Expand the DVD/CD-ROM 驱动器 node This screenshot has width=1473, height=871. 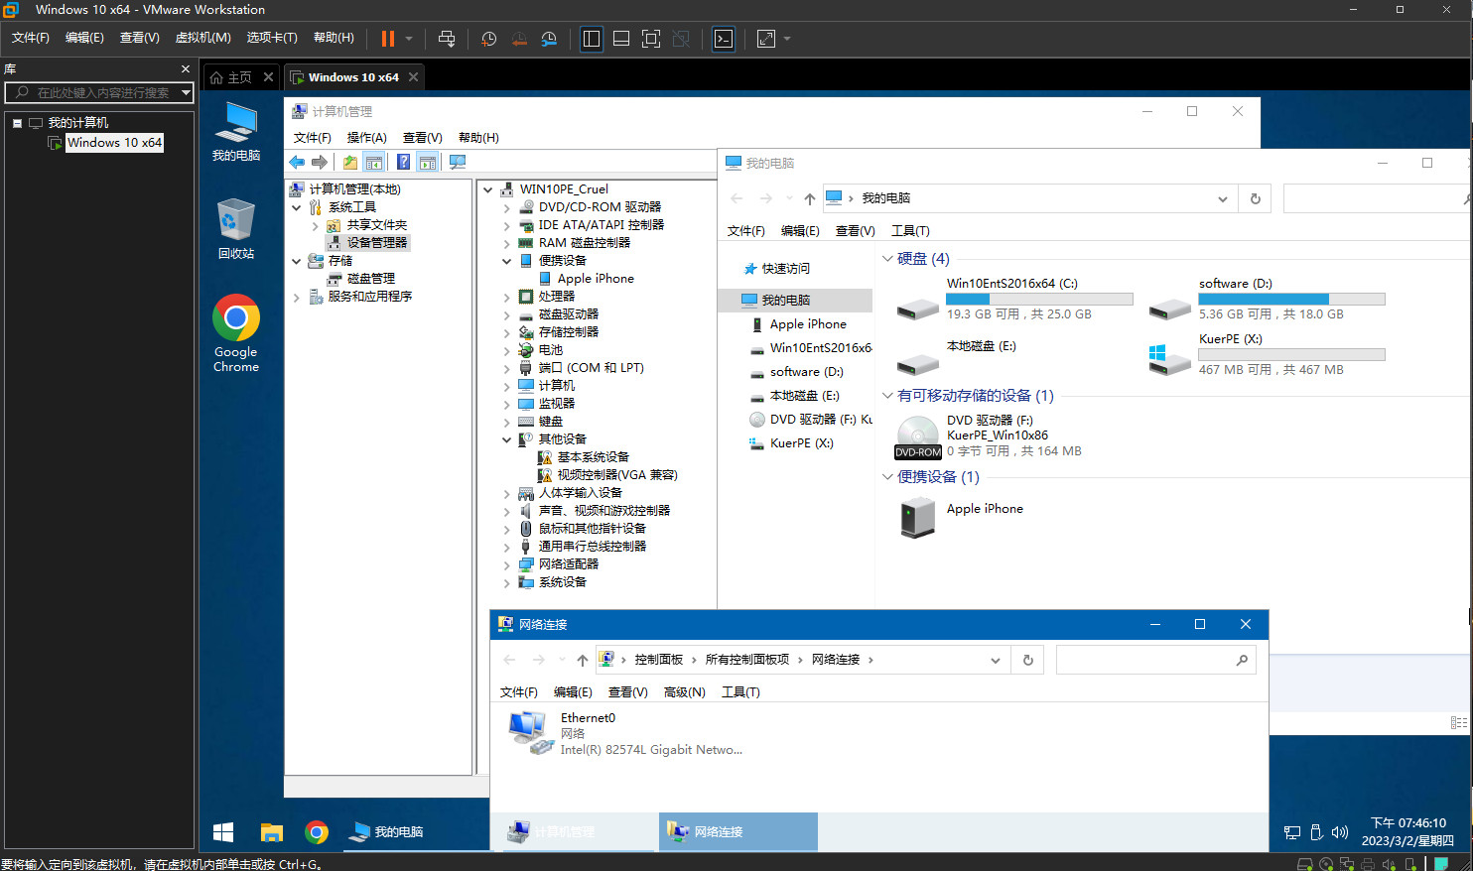[507, 207]
